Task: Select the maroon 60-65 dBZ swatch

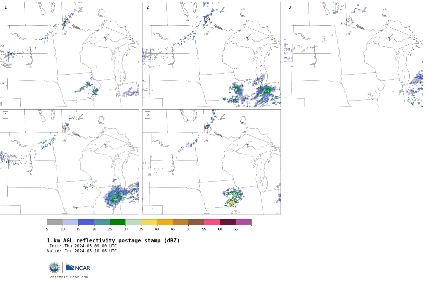Action: pos(228,222)
